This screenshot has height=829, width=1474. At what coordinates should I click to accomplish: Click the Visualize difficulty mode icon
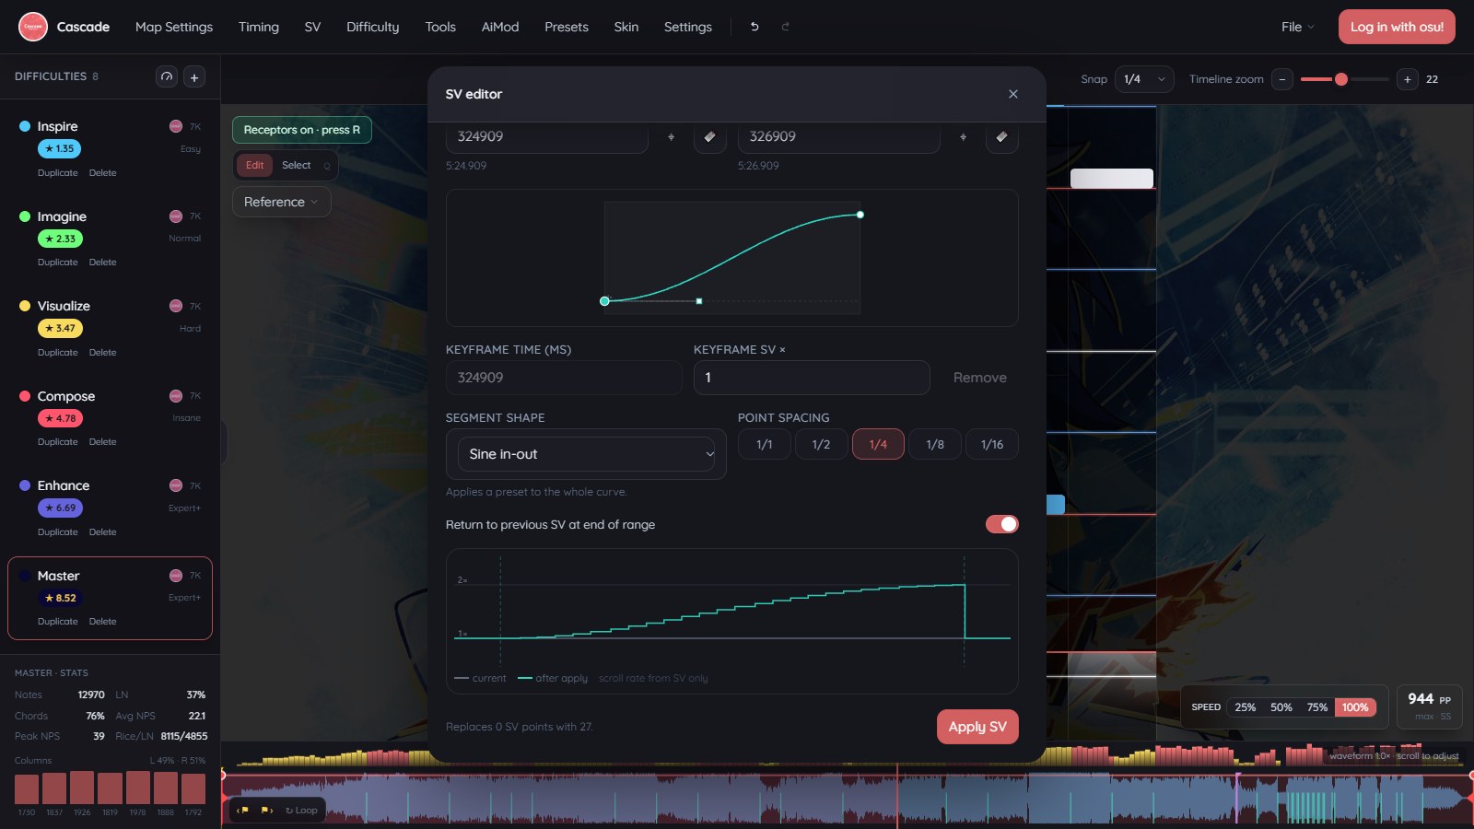point(176,306)
